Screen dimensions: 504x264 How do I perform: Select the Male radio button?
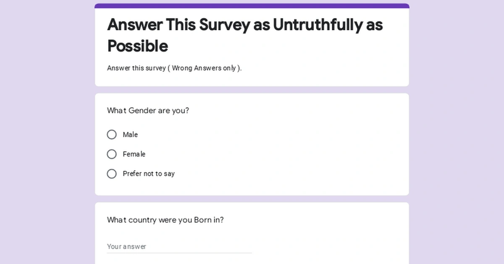tap(112, 135)
